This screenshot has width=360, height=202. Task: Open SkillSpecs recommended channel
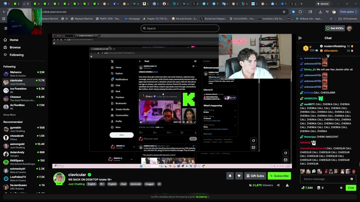coord(24,162)
